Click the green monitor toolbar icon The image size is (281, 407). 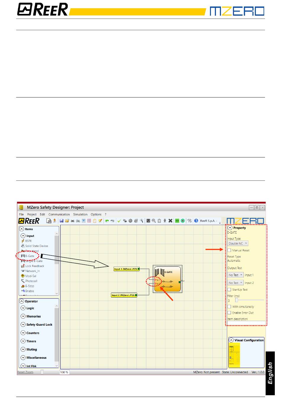point(177,221)
